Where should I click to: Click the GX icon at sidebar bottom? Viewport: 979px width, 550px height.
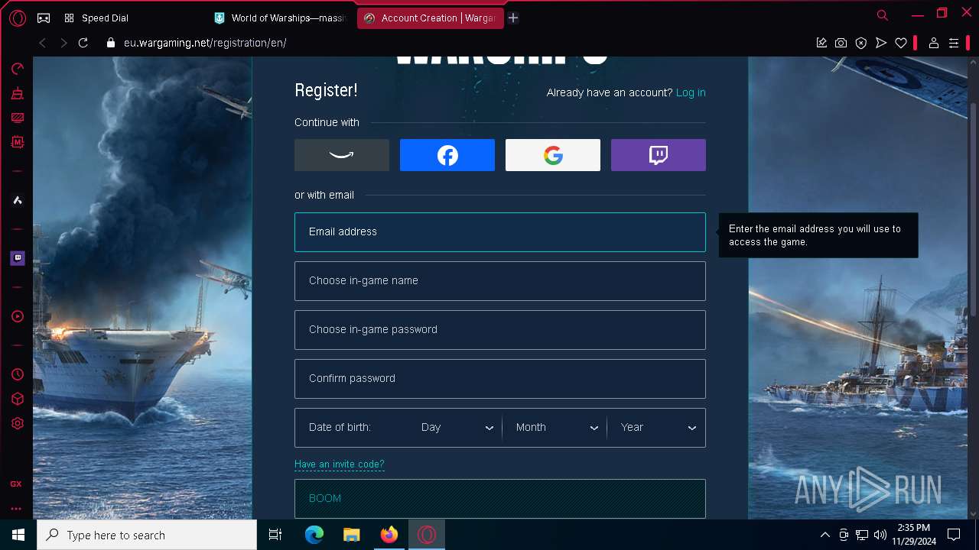(16, 484)
